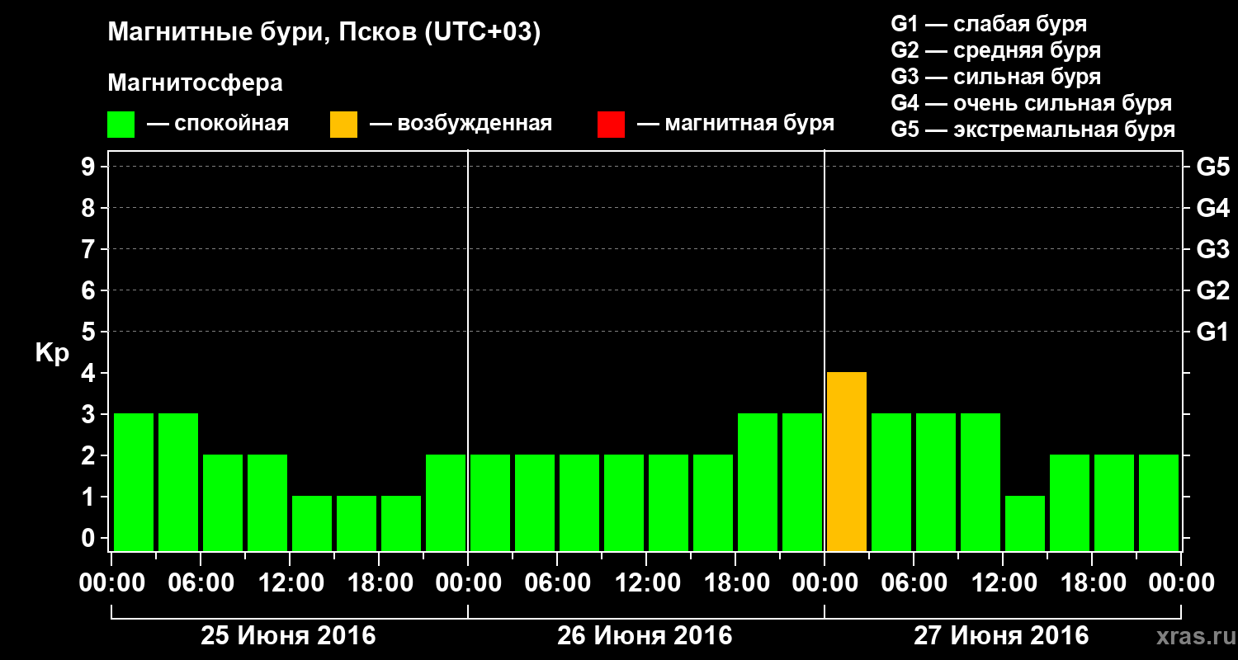Screen dimensions: 1238x660
Task: Click the Kp axis value 5
Action: click(x=89, y=332)
